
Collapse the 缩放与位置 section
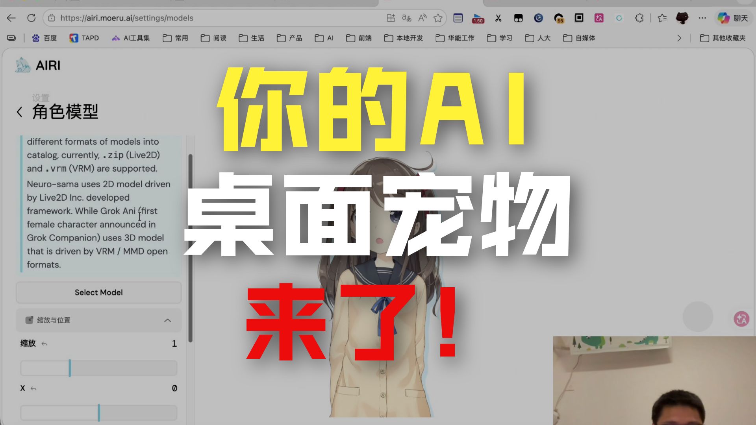(167, 320)
